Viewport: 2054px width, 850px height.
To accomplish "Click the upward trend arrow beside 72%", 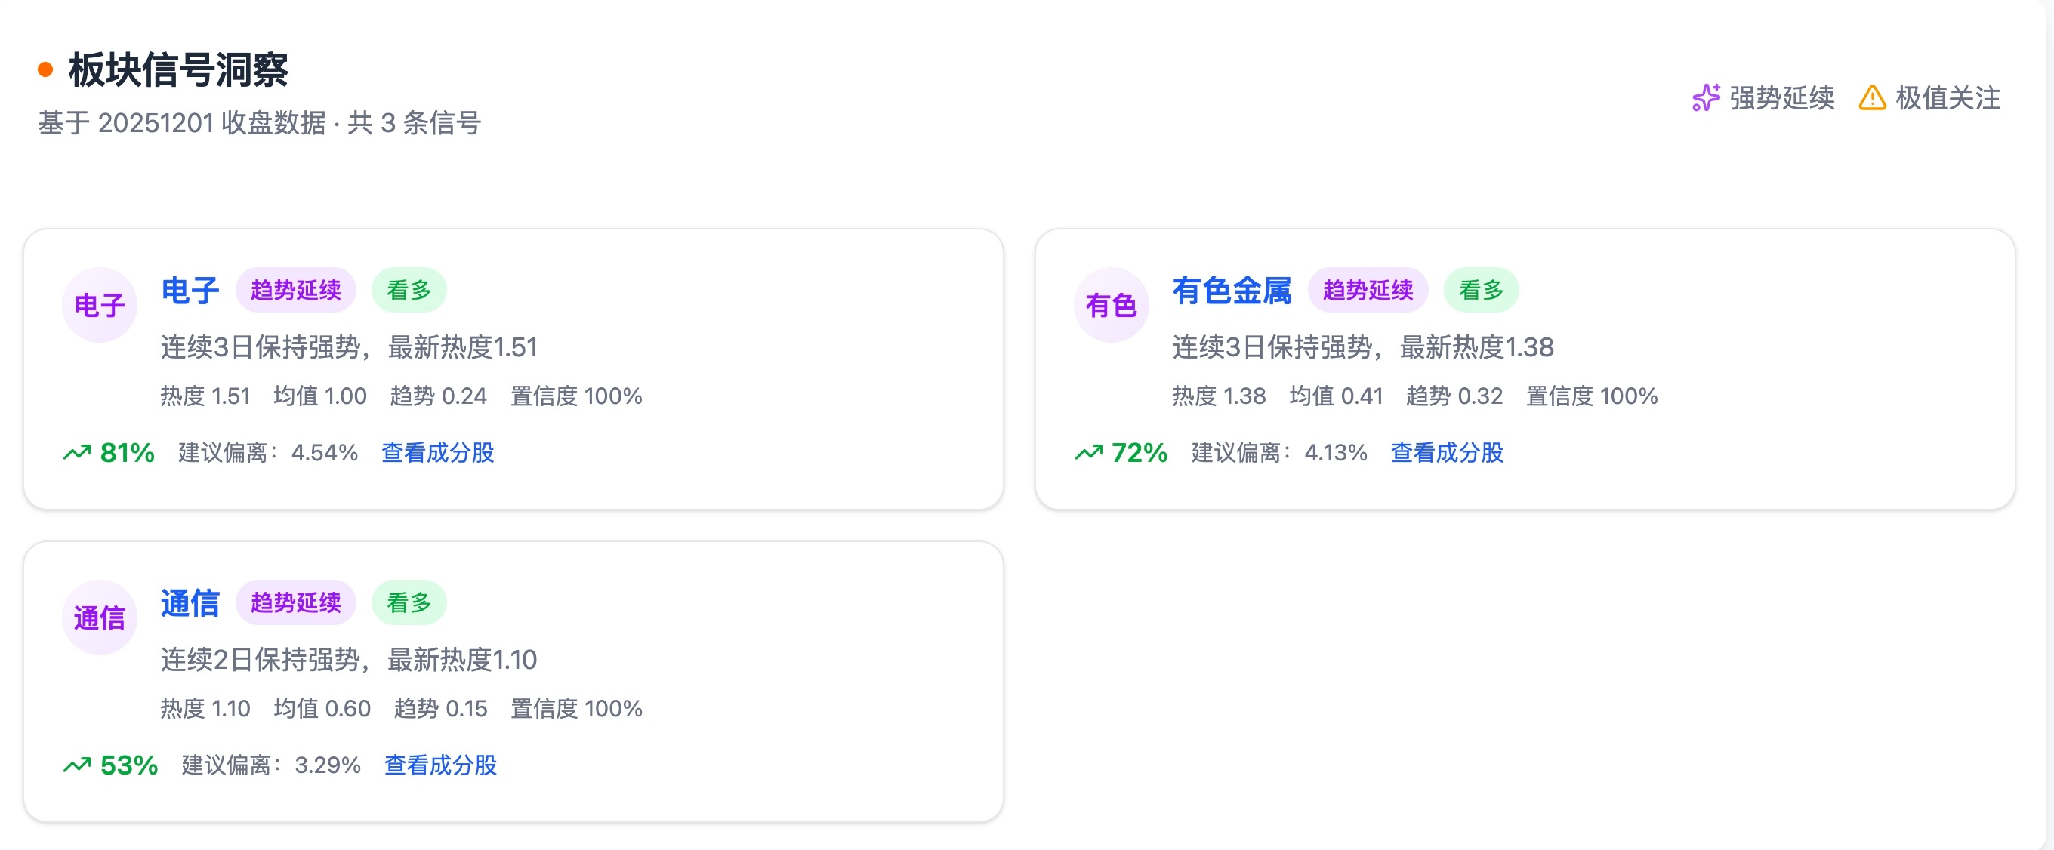I will coord(1089,453).
